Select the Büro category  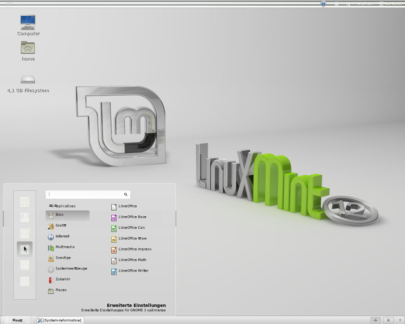(67, 215)
